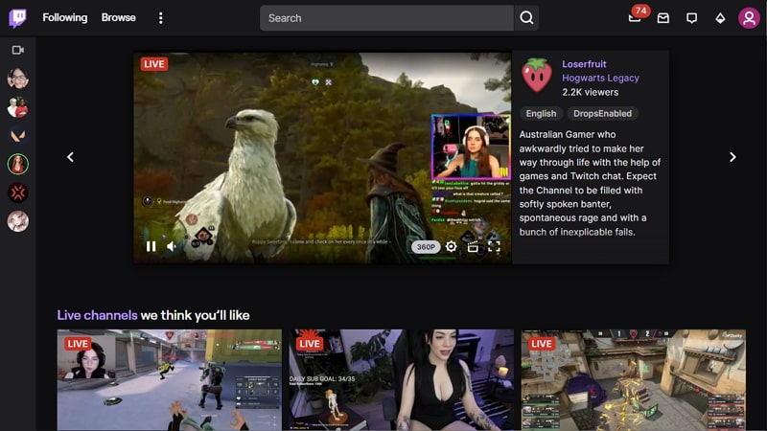
Task: Click the Get Bits diamond icon
Action: (x=720, y=18)
